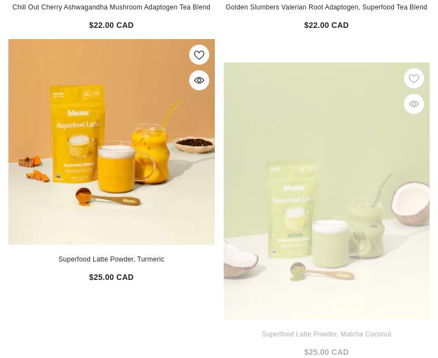Click $22.00 CAD price under Golden Slumbers
The height and width of the screenshot is (358, 438).
[326, 25]
